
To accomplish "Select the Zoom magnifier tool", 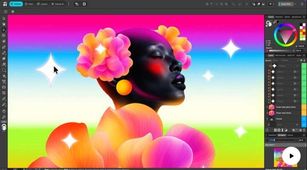I will pos(4,117).
